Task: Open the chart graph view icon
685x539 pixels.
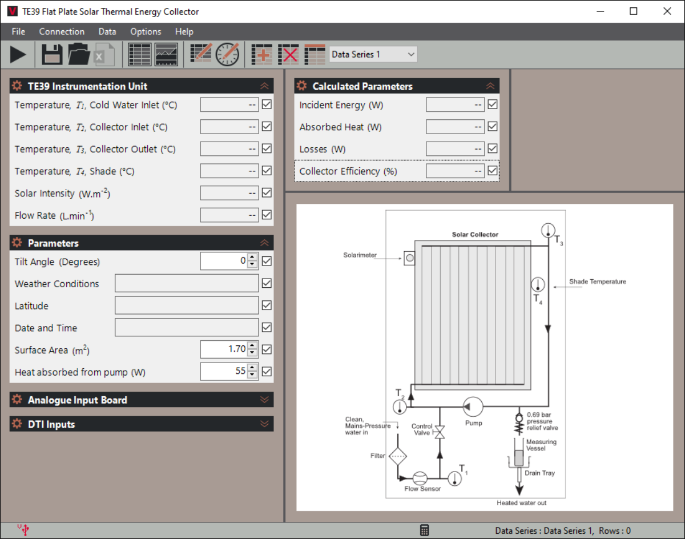Action: [x=166, y=55]
